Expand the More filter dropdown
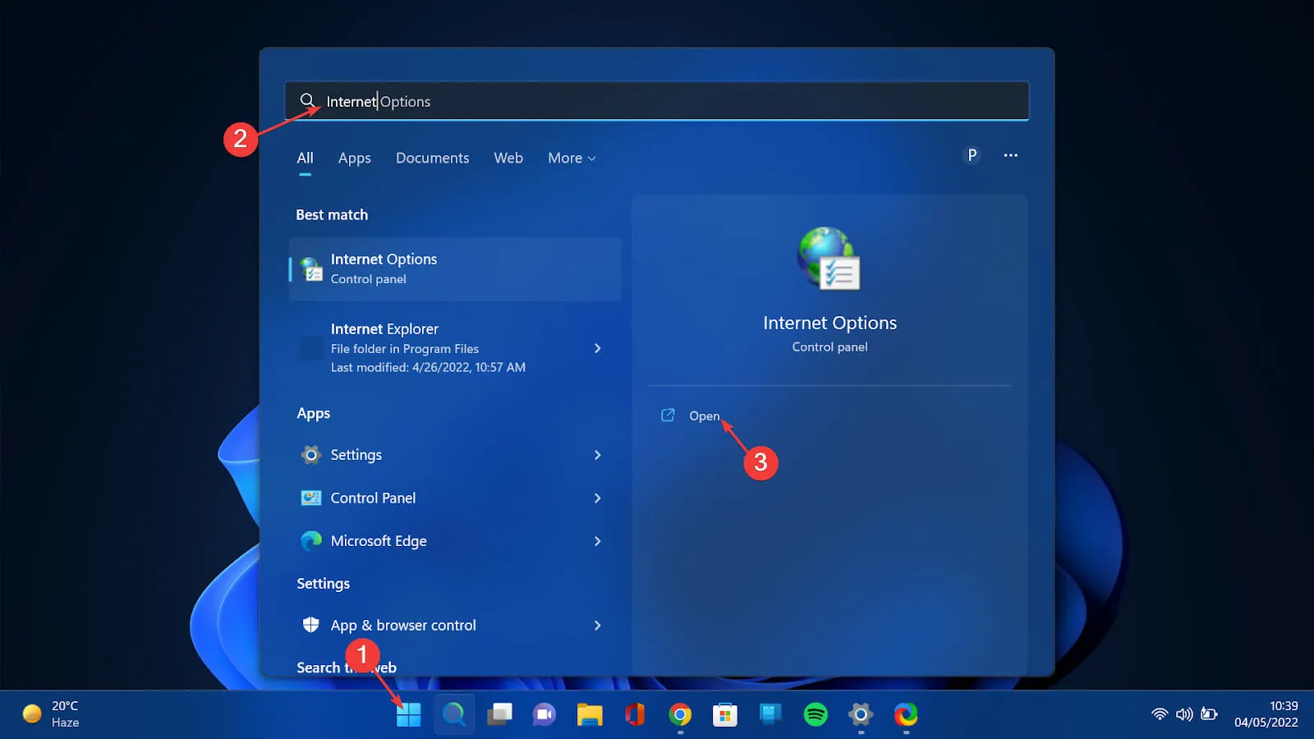The width and height of the screenshot is (1314, 739). 572,158
